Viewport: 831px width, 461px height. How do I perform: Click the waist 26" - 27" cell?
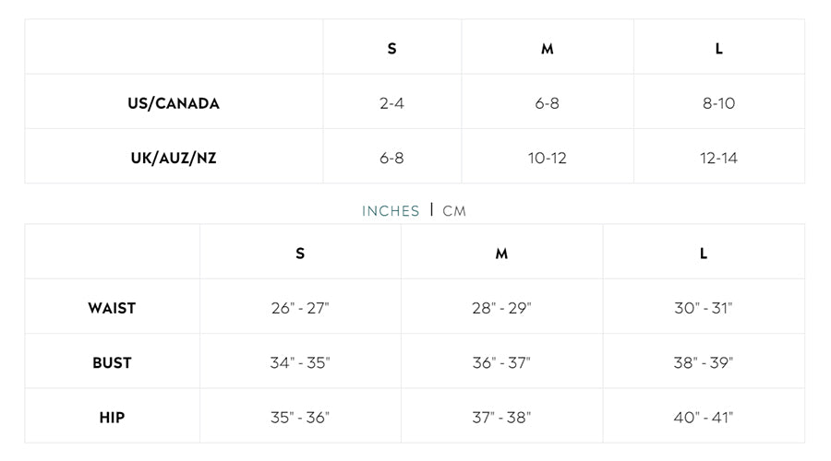click(x=300, y=308)
